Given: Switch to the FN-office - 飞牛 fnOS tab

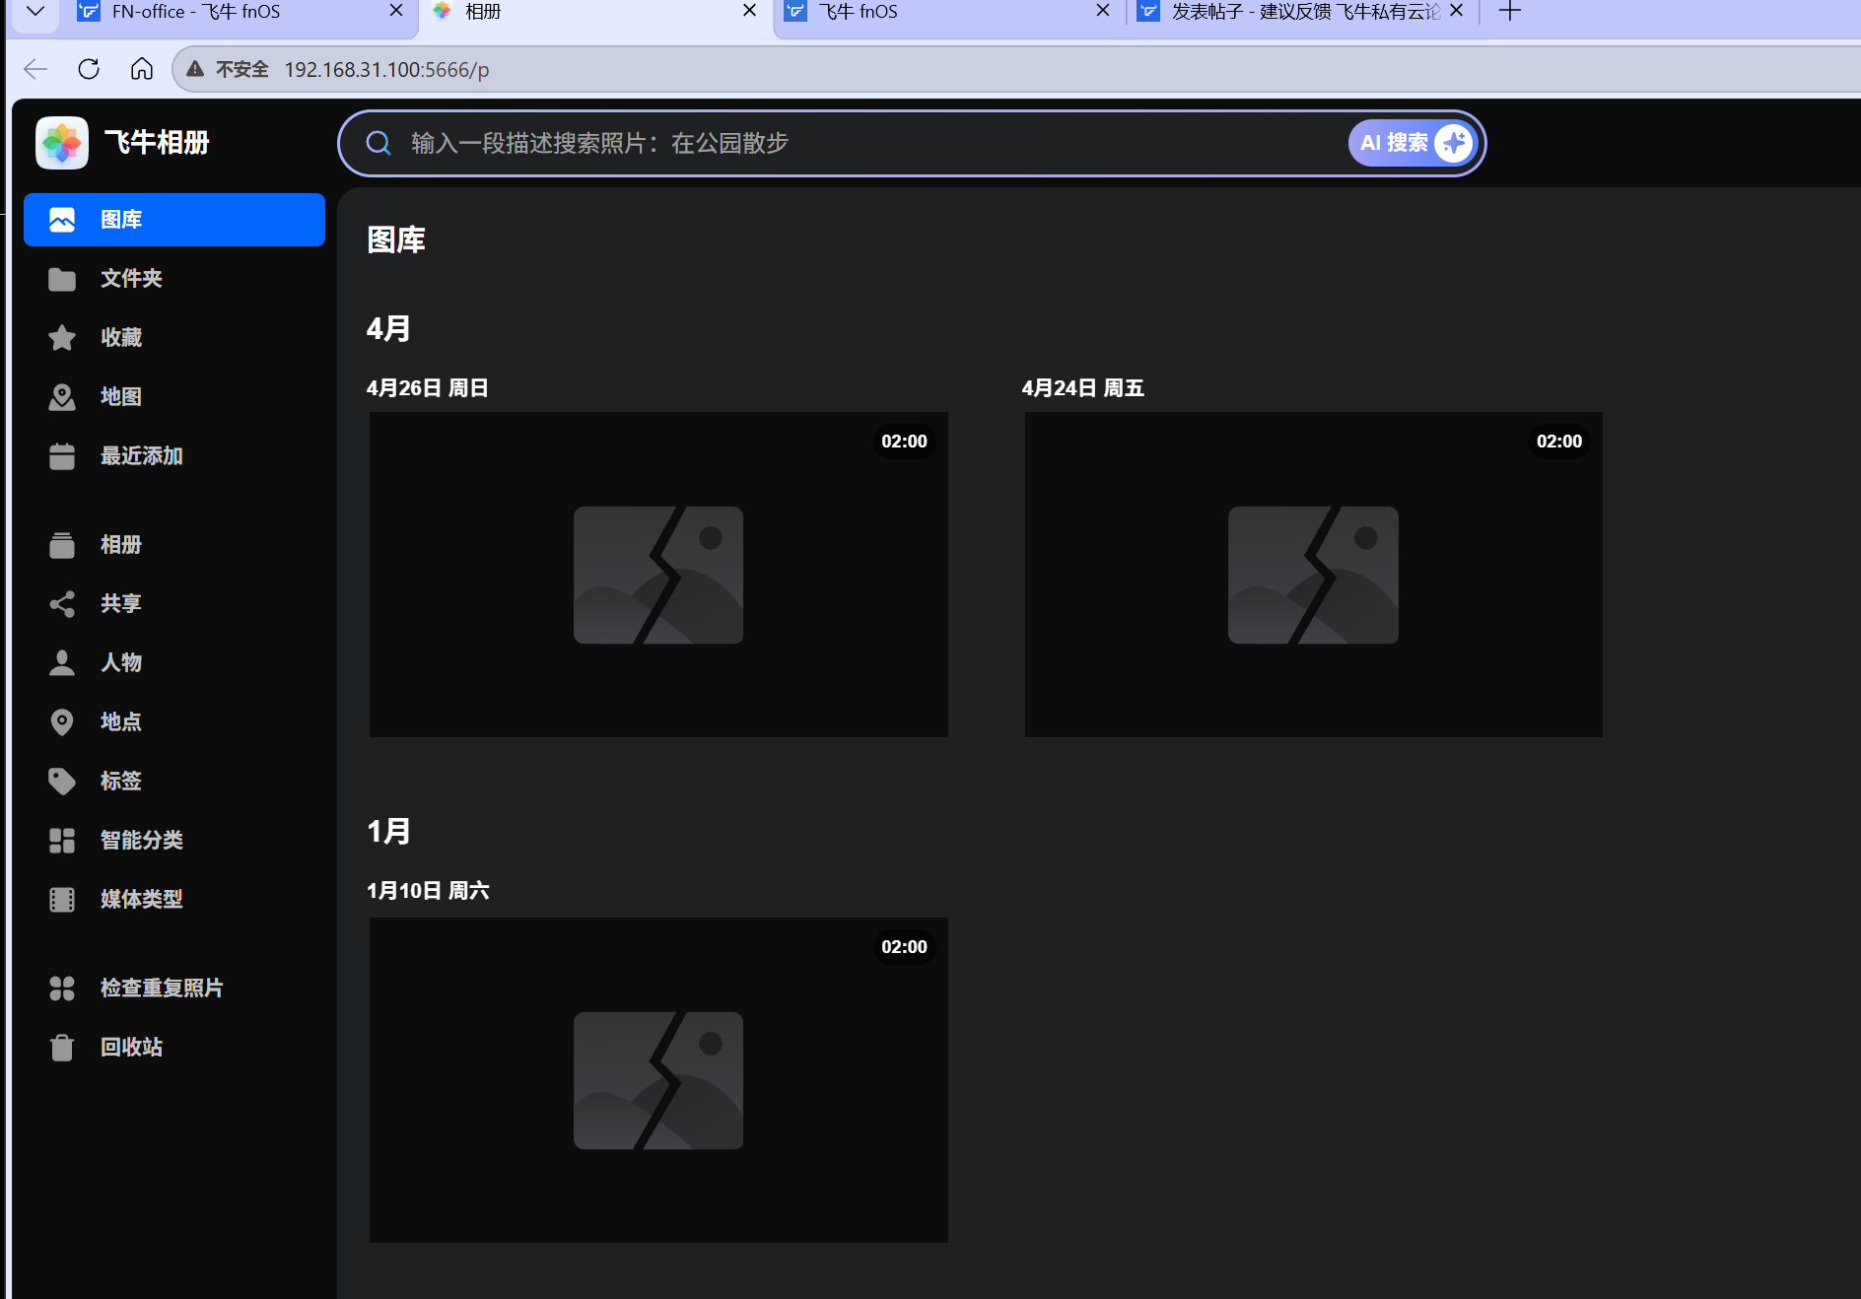Looking at the screenshot, I should [242, 14].
